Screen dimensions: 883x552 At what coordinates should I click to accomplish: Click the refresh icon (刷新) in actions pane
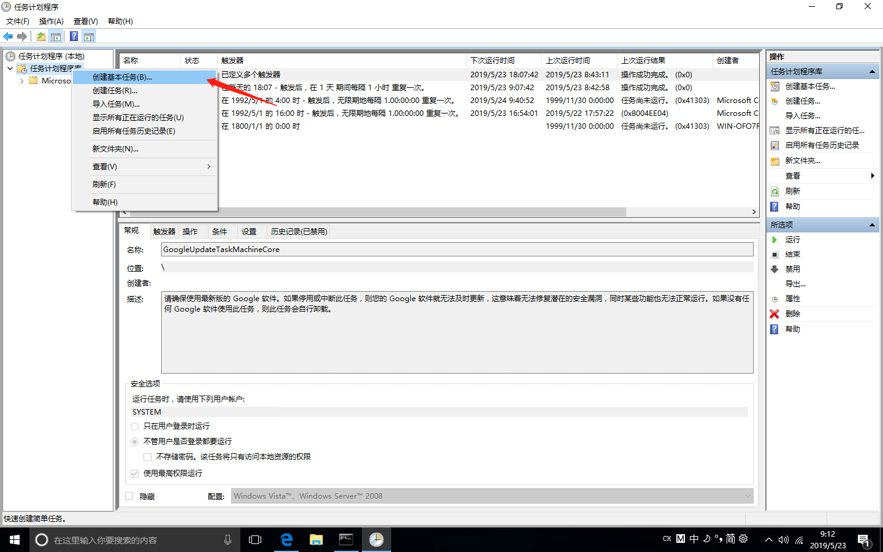pos(774,191)
